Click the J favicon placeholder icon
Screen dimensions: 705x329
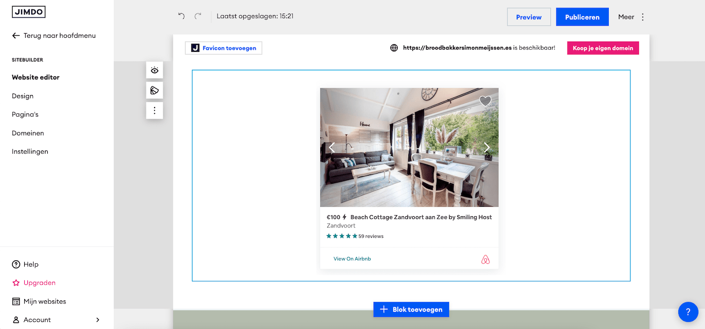tap(195, 48)
